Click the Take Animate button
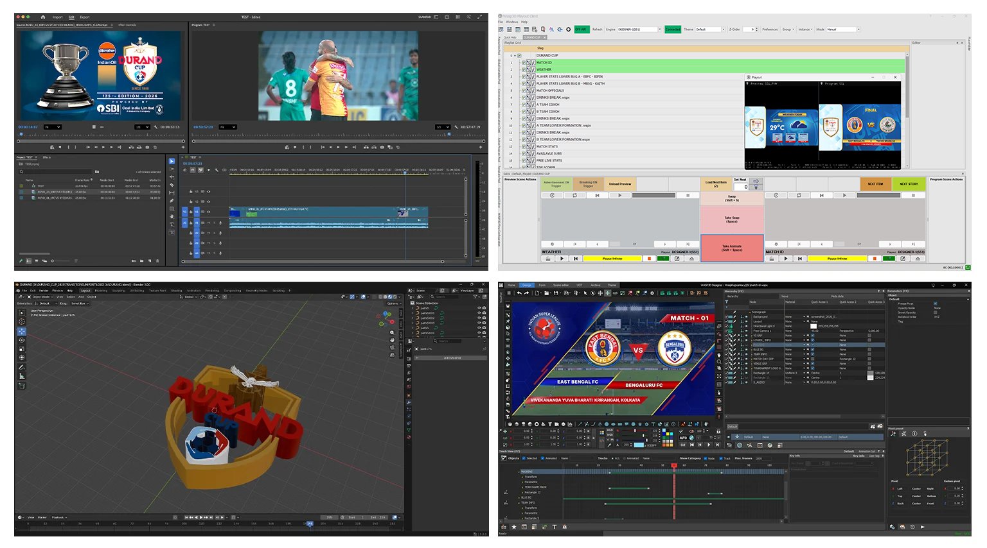Screen dimensions: 987x548 (732, 248)
